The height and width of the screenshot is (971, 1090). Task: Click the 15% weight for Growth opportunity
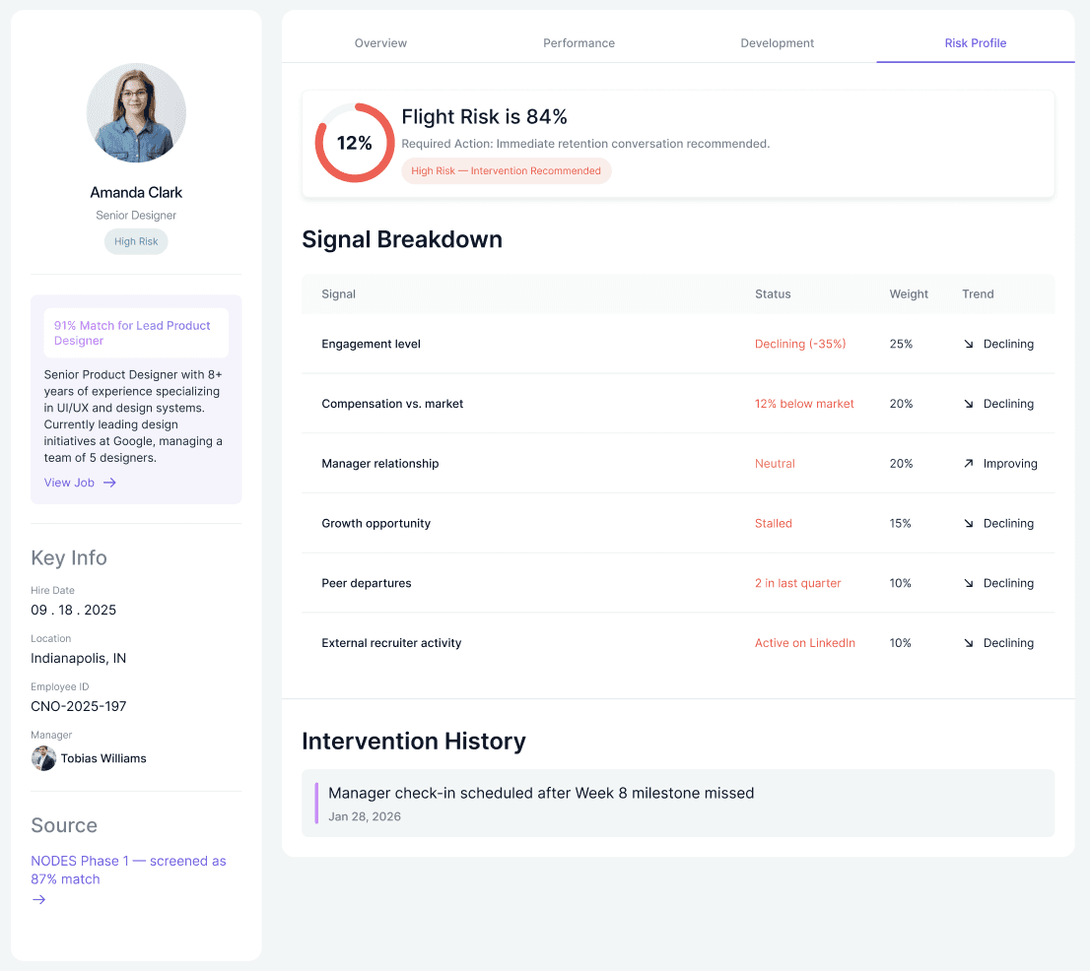(x=900, y=523)
